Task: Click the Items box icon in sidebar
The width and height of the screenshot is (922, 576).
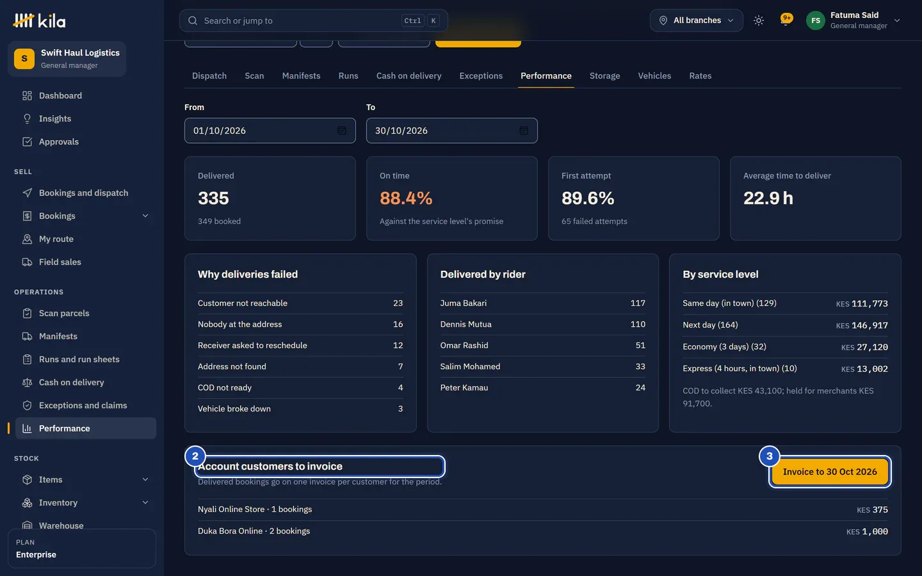Action: coord(27,480)
